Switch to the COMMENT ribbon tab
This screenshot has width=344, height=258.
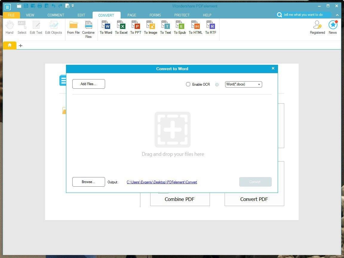[x=56, y=15]
